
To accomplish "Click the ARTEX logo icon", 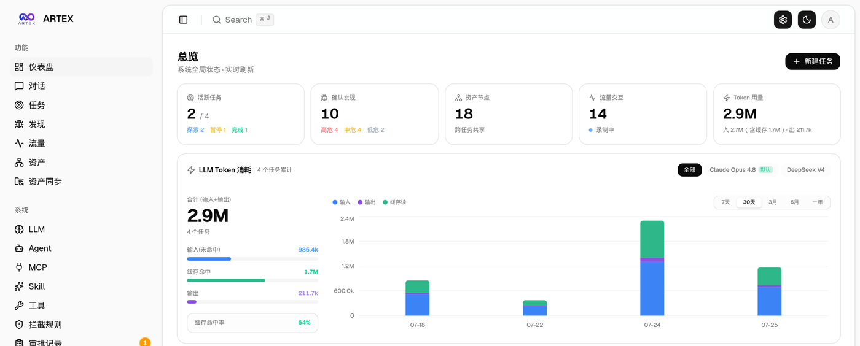I will pyautogui.click(x=26, y=19).
